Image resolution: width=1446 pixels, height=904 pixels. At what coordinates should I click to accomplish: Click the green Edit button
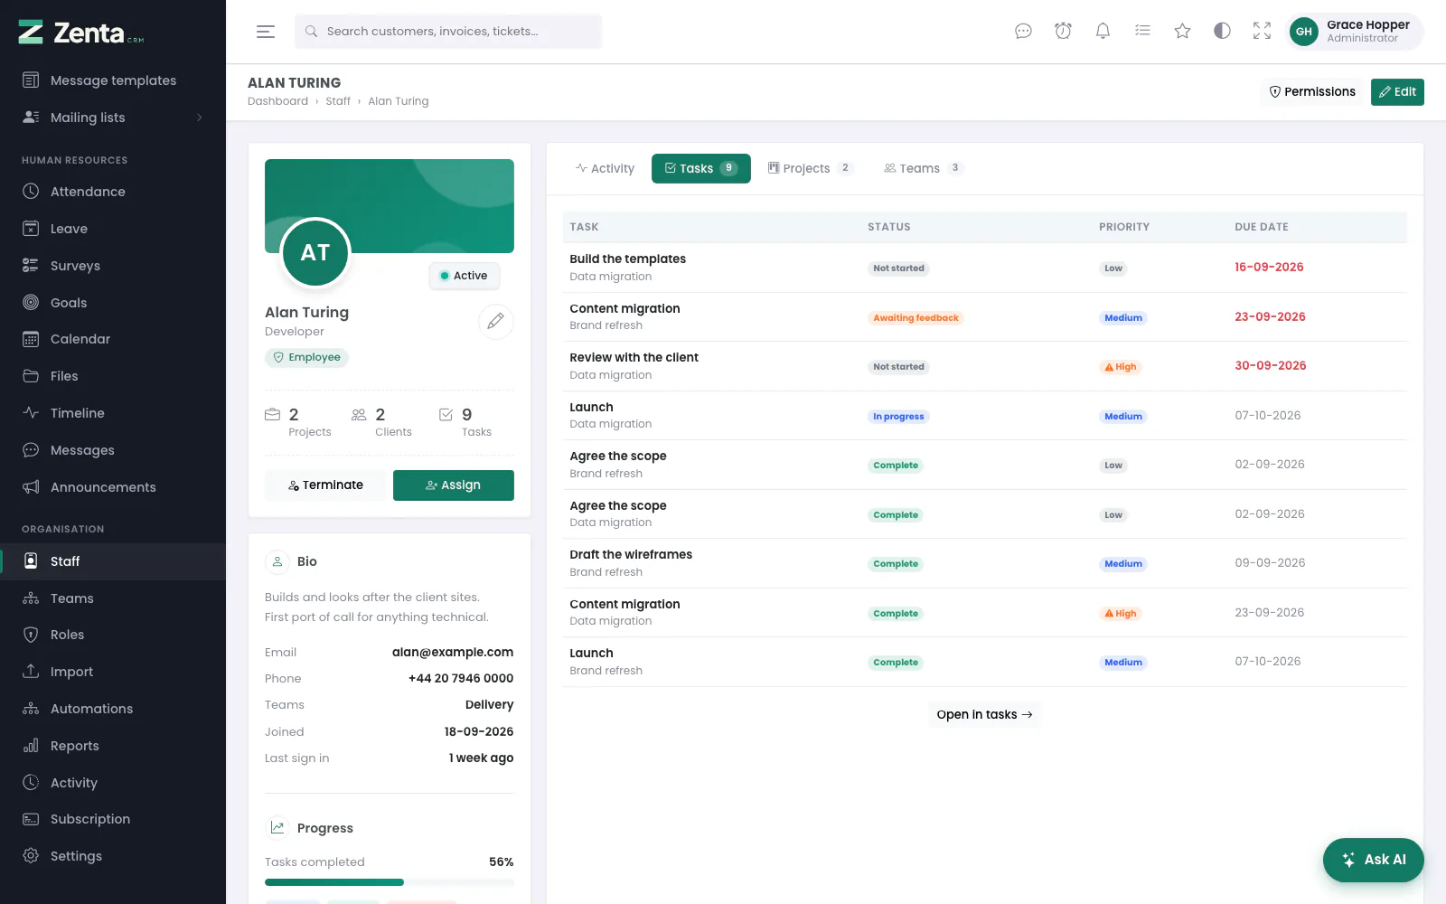1397,92
